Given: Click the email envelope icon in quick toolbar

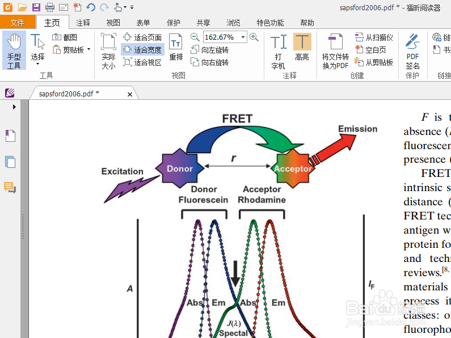Looking at the screenshot, I should tap(64, 7).
